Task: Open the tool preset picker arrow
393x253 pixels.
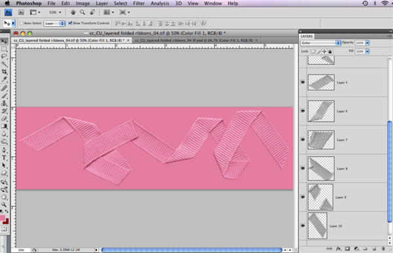Action: (13, 24)
